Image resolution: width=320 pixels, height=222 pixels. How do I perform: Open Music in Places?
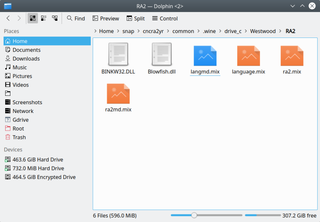[47, 67]
